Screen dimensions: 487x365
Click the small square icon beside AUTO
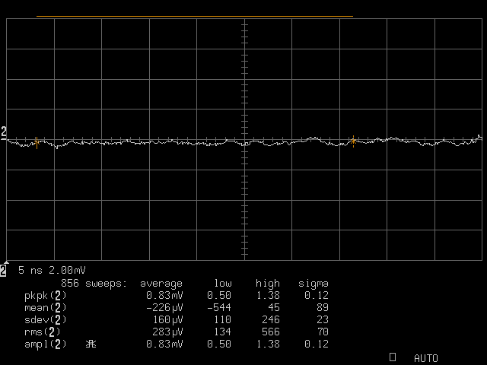point(393,357)
